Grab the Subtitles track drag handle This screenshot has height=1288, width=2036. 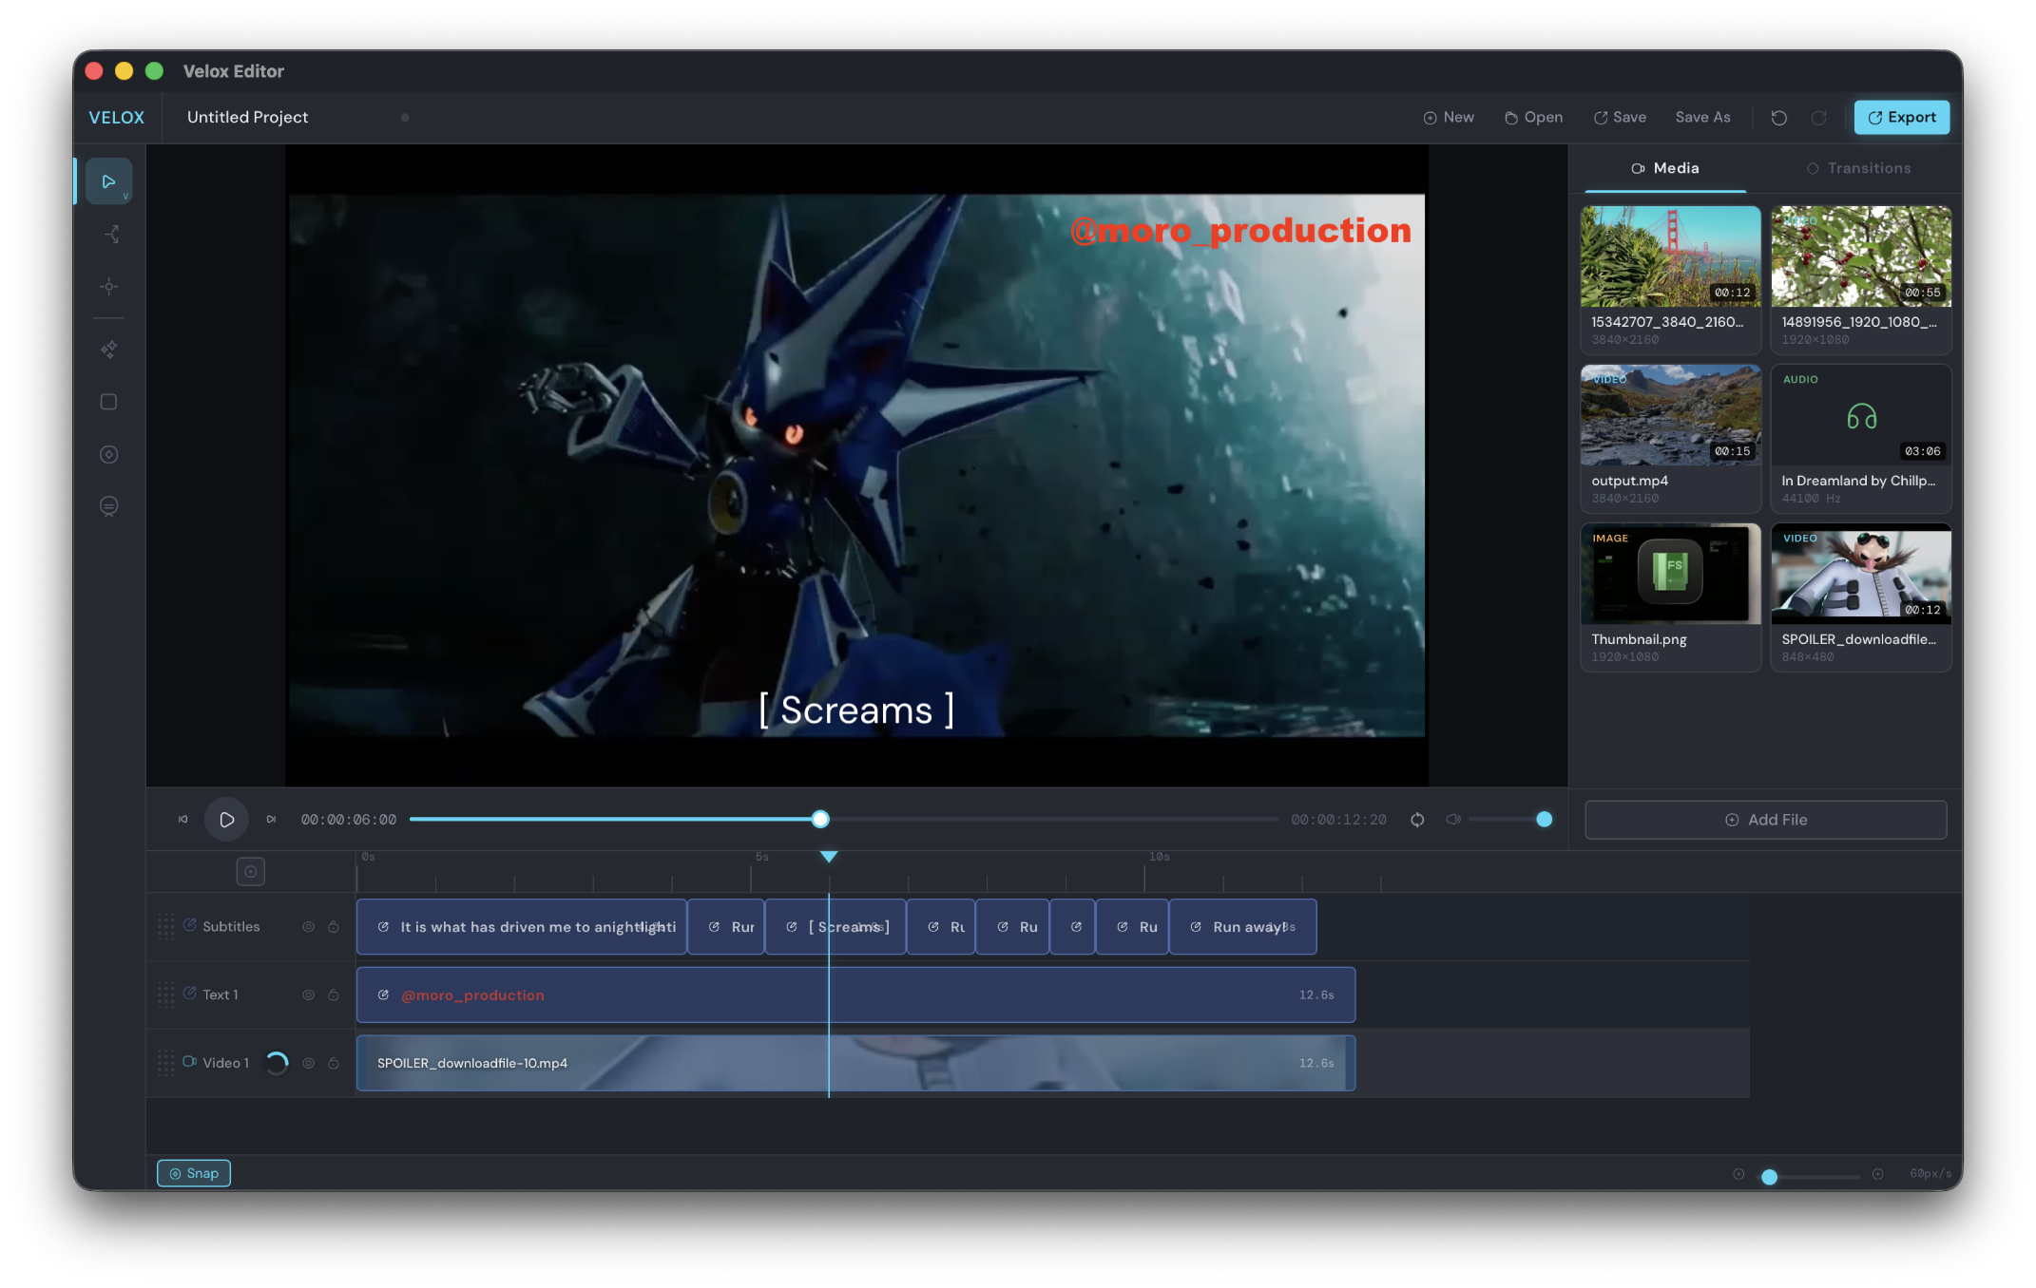(165, 926)
